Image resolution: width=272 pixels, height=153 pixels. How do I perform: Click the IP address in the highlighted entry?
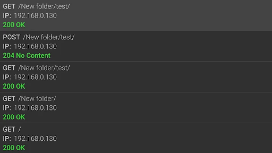coord(35,16)
